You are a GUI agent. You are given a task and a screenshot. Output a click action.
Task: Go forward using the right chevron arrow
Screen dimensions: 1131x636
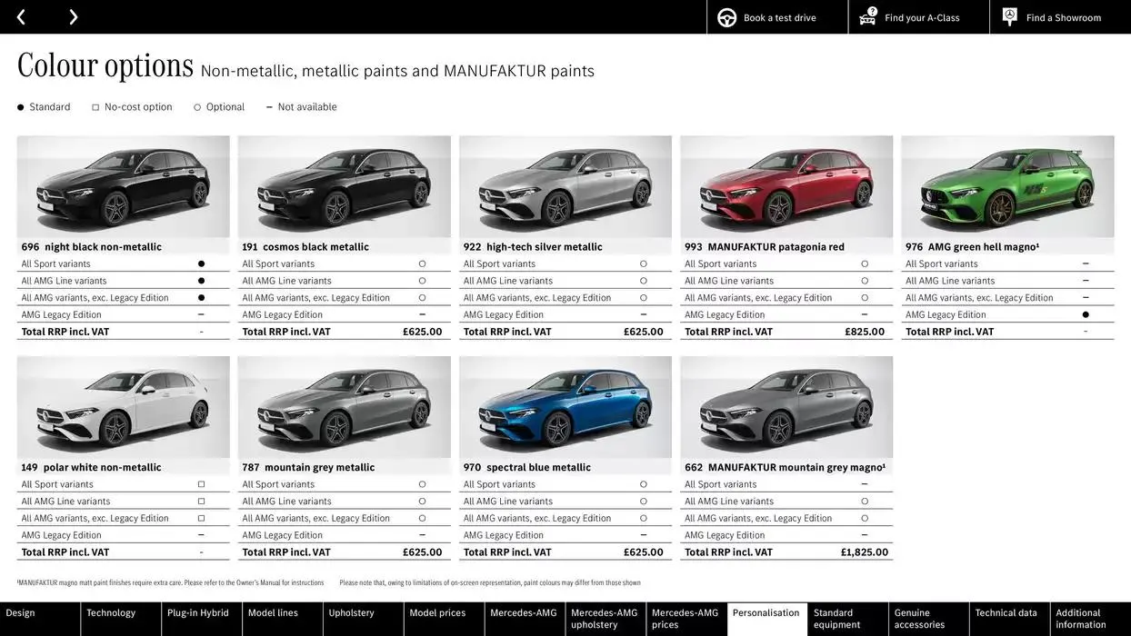(73, 16)
